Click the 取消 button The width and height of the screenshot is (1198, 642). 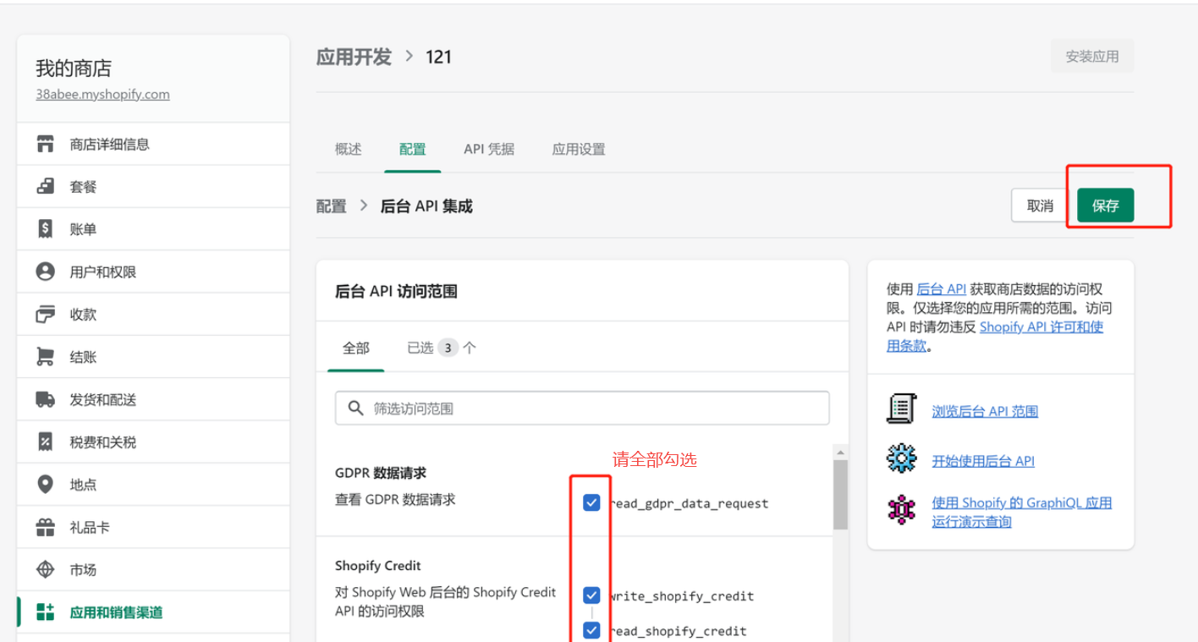(1040, 206)
